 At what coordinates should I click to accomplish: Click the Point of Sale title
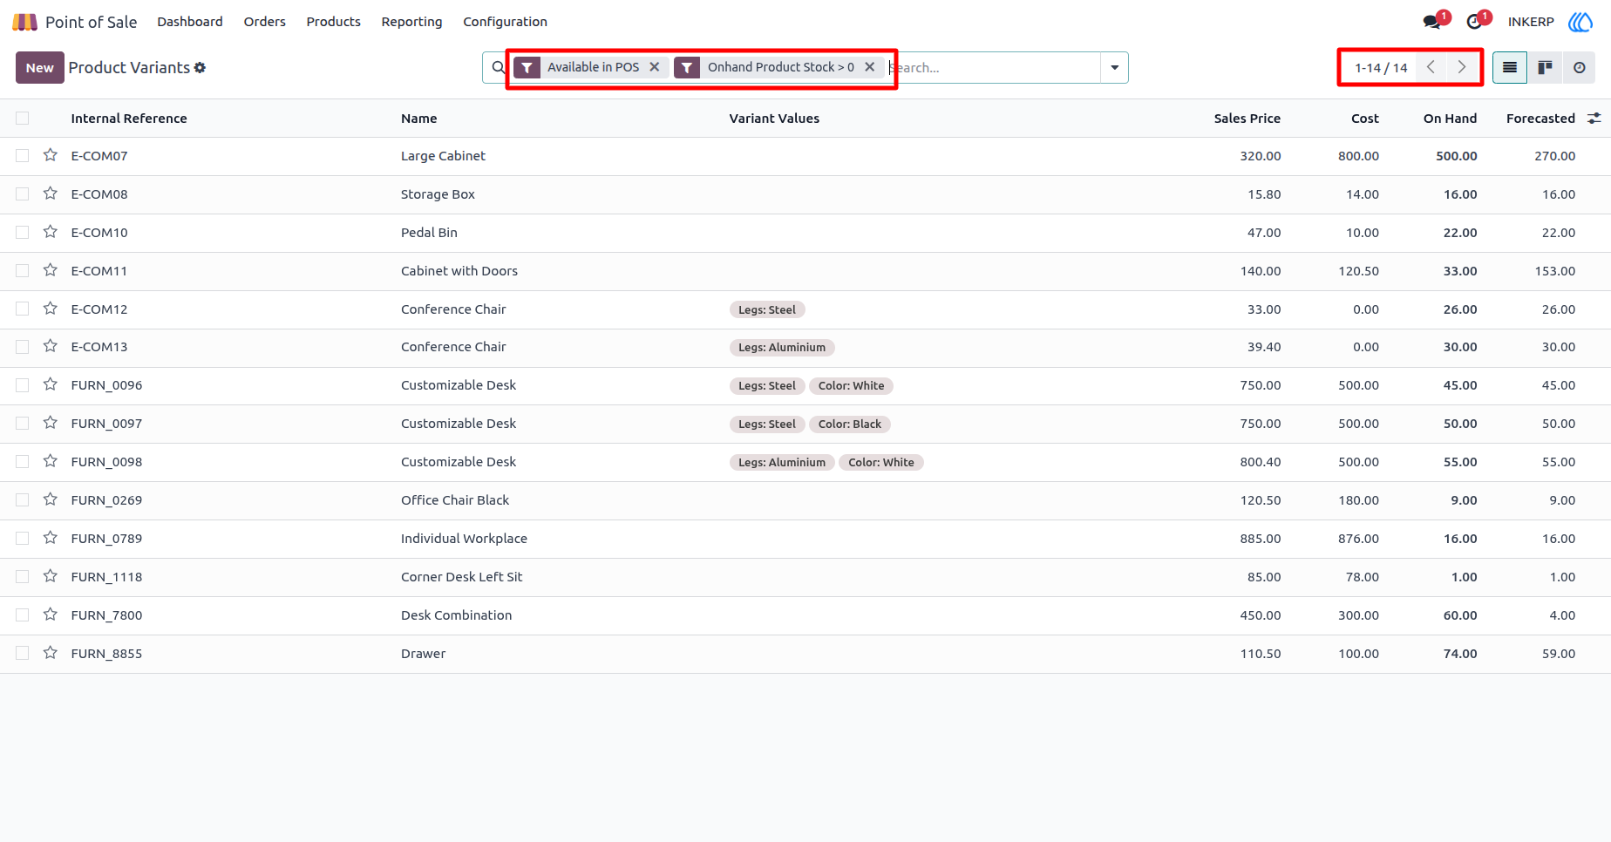92,22
